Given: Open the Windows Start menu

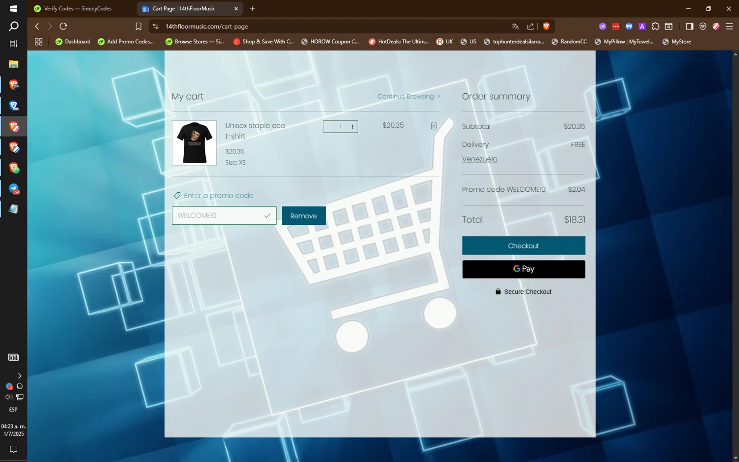Looking at the screenshot, I should (x=13, y=8).
